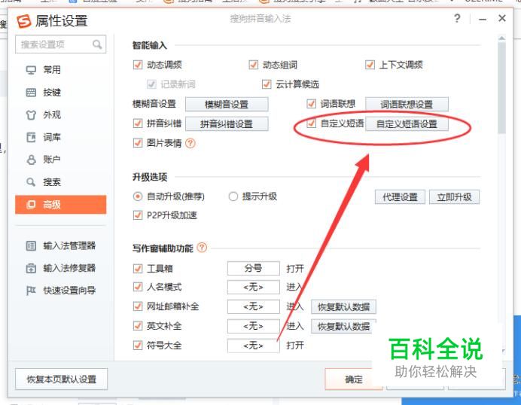Toggle 动态调频 checkbox

[138, 65]
